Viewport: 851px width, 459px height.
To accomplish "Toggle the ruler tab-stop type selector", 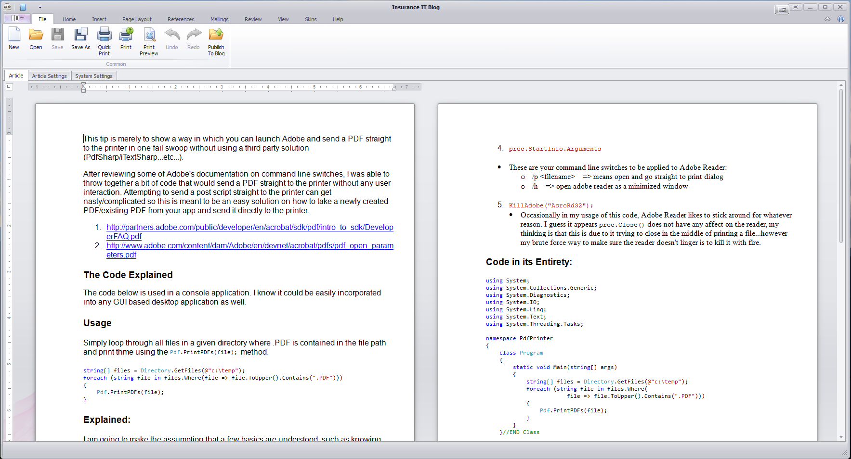I will click(9, 87).
